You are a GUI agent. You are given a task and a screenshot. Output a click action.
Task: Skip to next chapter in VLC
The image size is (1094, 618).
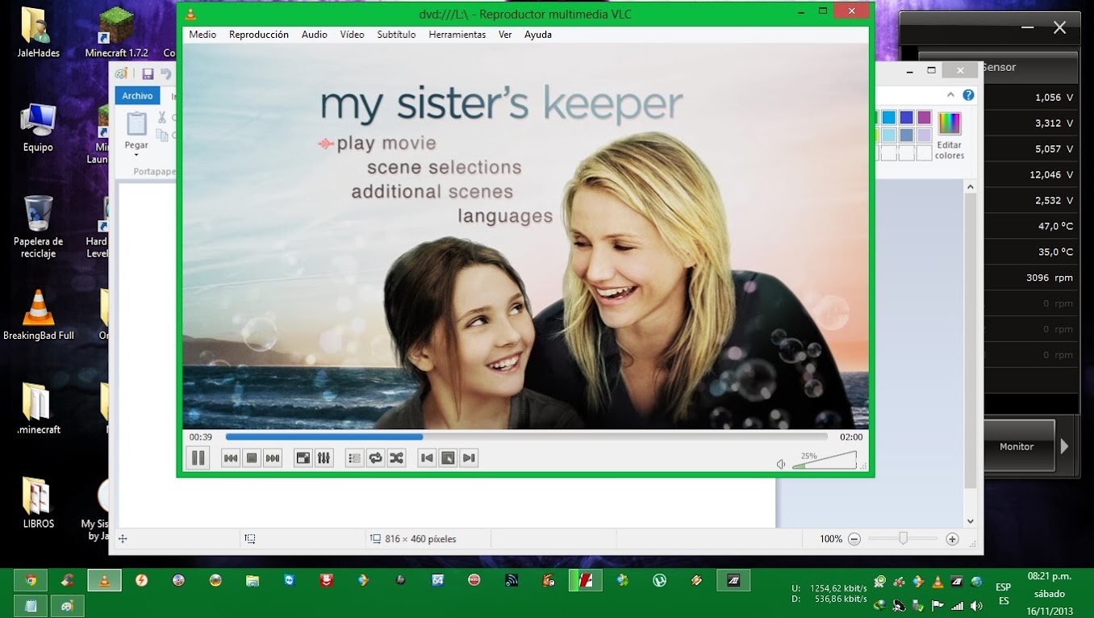273,458
